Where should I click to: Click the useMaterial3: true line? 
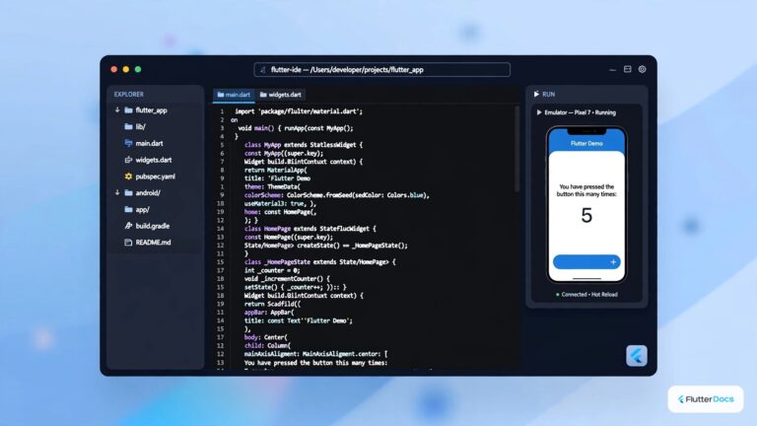(280, 203)
